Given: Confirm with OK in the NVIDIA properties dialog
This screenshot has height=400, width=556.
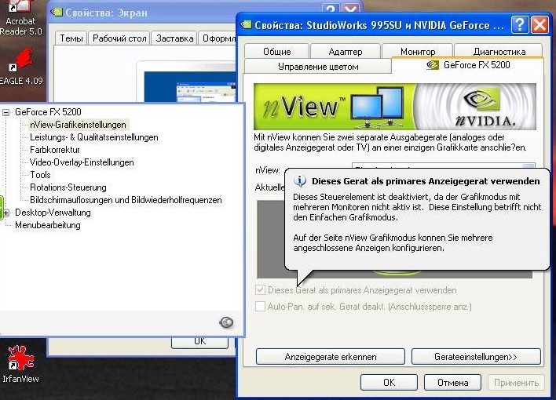Looking at the screenshot, I should (389, 382).
